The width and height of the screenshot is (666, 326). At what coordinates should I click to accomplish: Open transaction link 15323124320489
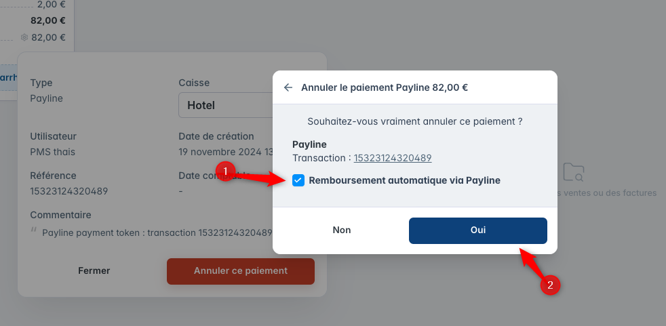click(x=393, y=158)
